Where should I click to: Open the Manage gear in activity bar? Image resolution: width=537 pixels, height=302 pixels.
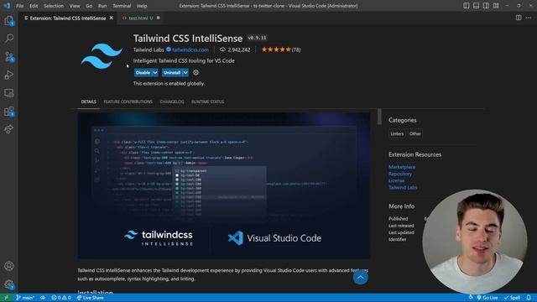coord(9,284)
